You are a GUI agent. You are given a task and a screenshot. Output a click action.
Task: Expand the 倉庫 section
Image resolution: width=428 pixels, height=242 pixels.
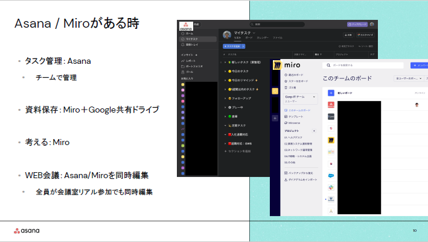(x=225, y=117)
